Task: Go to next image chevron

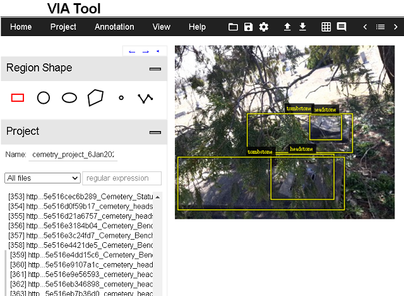Action: click(396, 27)
